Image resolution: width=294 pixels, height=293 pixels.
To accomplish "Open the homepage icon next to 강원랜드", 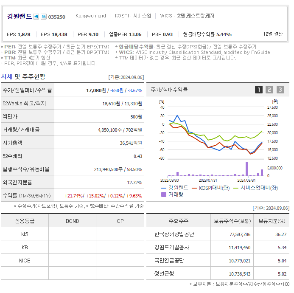I will click(x=36, y=17).
